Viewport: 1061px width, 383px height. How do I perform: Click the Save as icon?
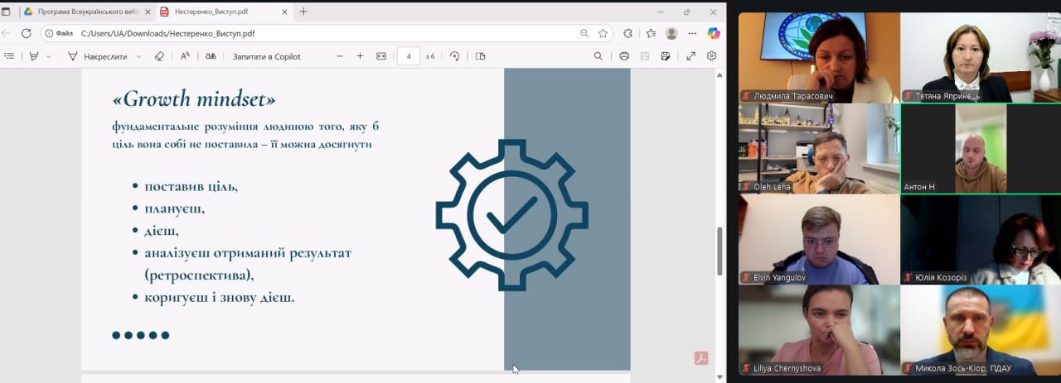(666, 56)
